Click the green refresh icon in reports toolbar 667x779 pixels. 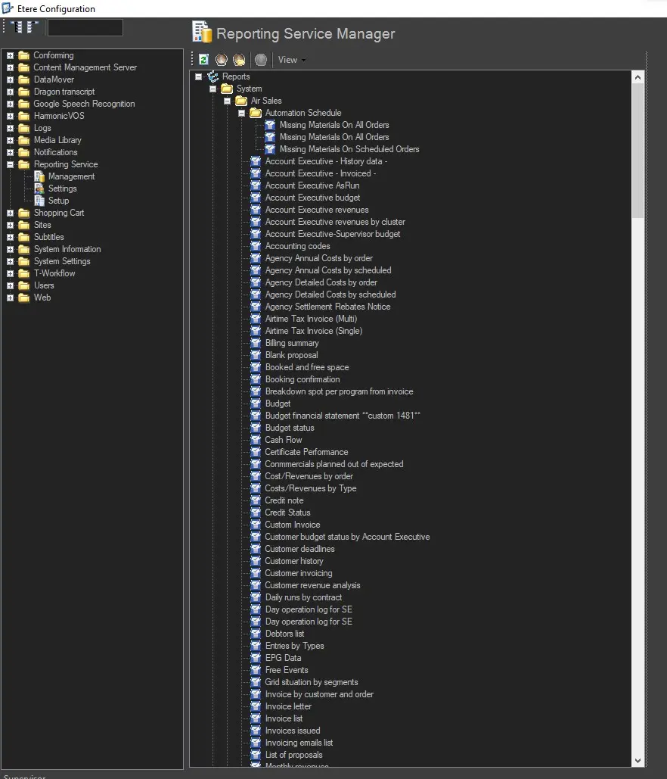click(204, 60)
